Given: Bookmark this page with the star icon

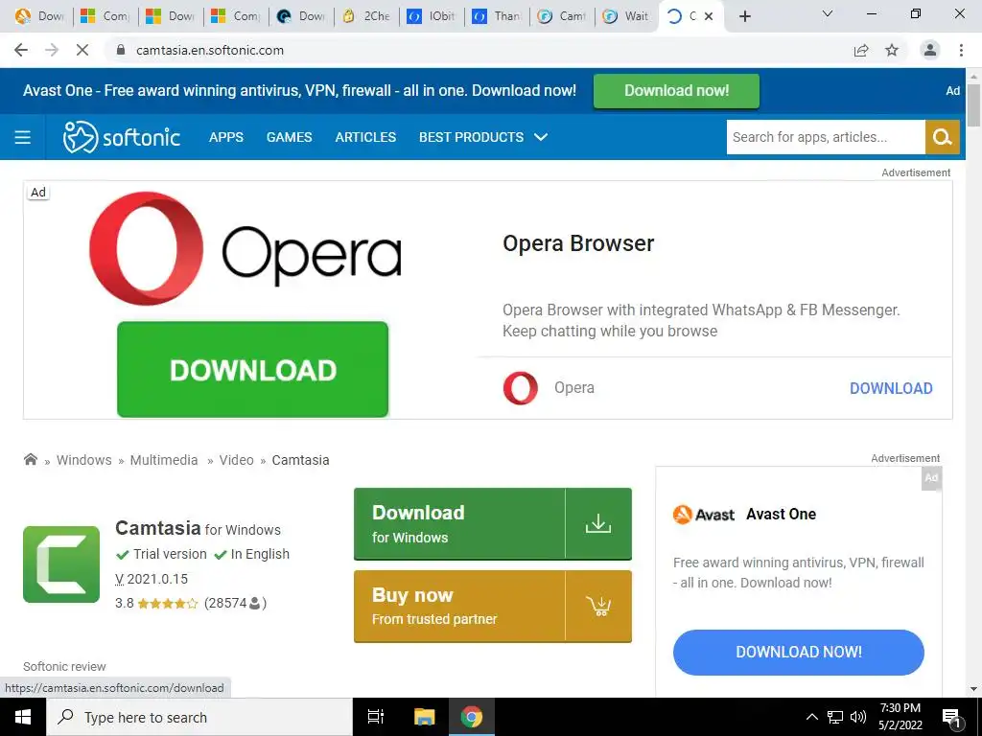Looking at the screenshot, I should [892, 50].
